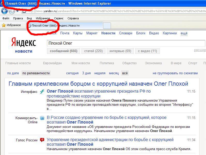The height and width of the screenshot is (155, 206).
Task: Open the Маркет service link
Action: 92,33
